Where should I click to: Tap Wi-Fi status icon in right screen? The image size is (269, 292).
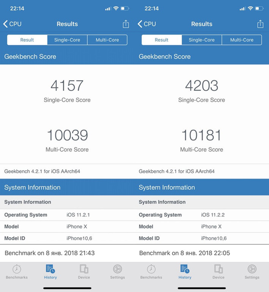click(x=251, y=8)
